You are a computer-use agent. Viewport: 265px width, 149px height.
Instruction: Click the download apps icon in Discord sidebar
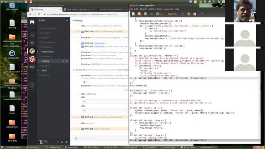[32, 84]
